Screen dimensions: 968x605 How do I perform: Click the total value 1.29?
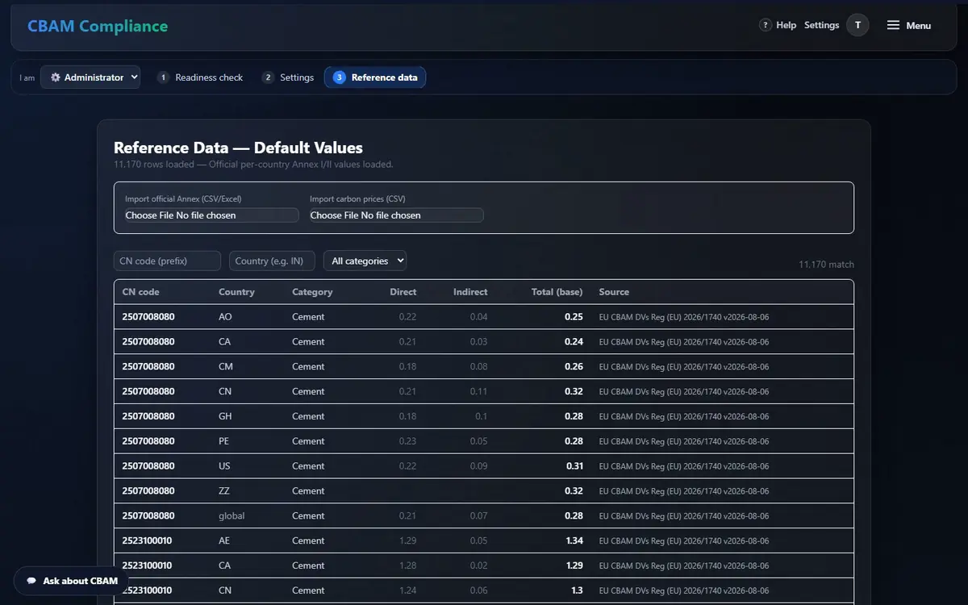[x=574, y=566]
